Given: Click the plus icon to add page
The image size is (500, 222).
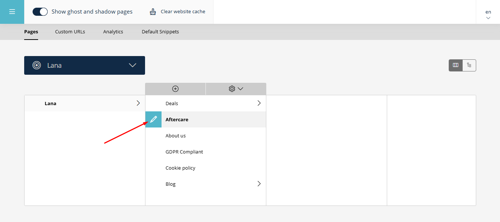Looking at the screenshot, I should (x=175, y=89).
